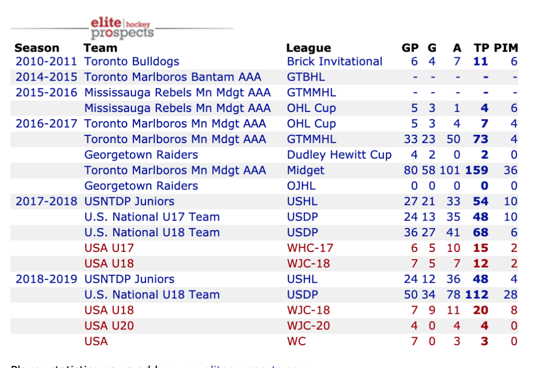Open the WC league link
This screenshot has width=534, height=368.
pos(296,341)
